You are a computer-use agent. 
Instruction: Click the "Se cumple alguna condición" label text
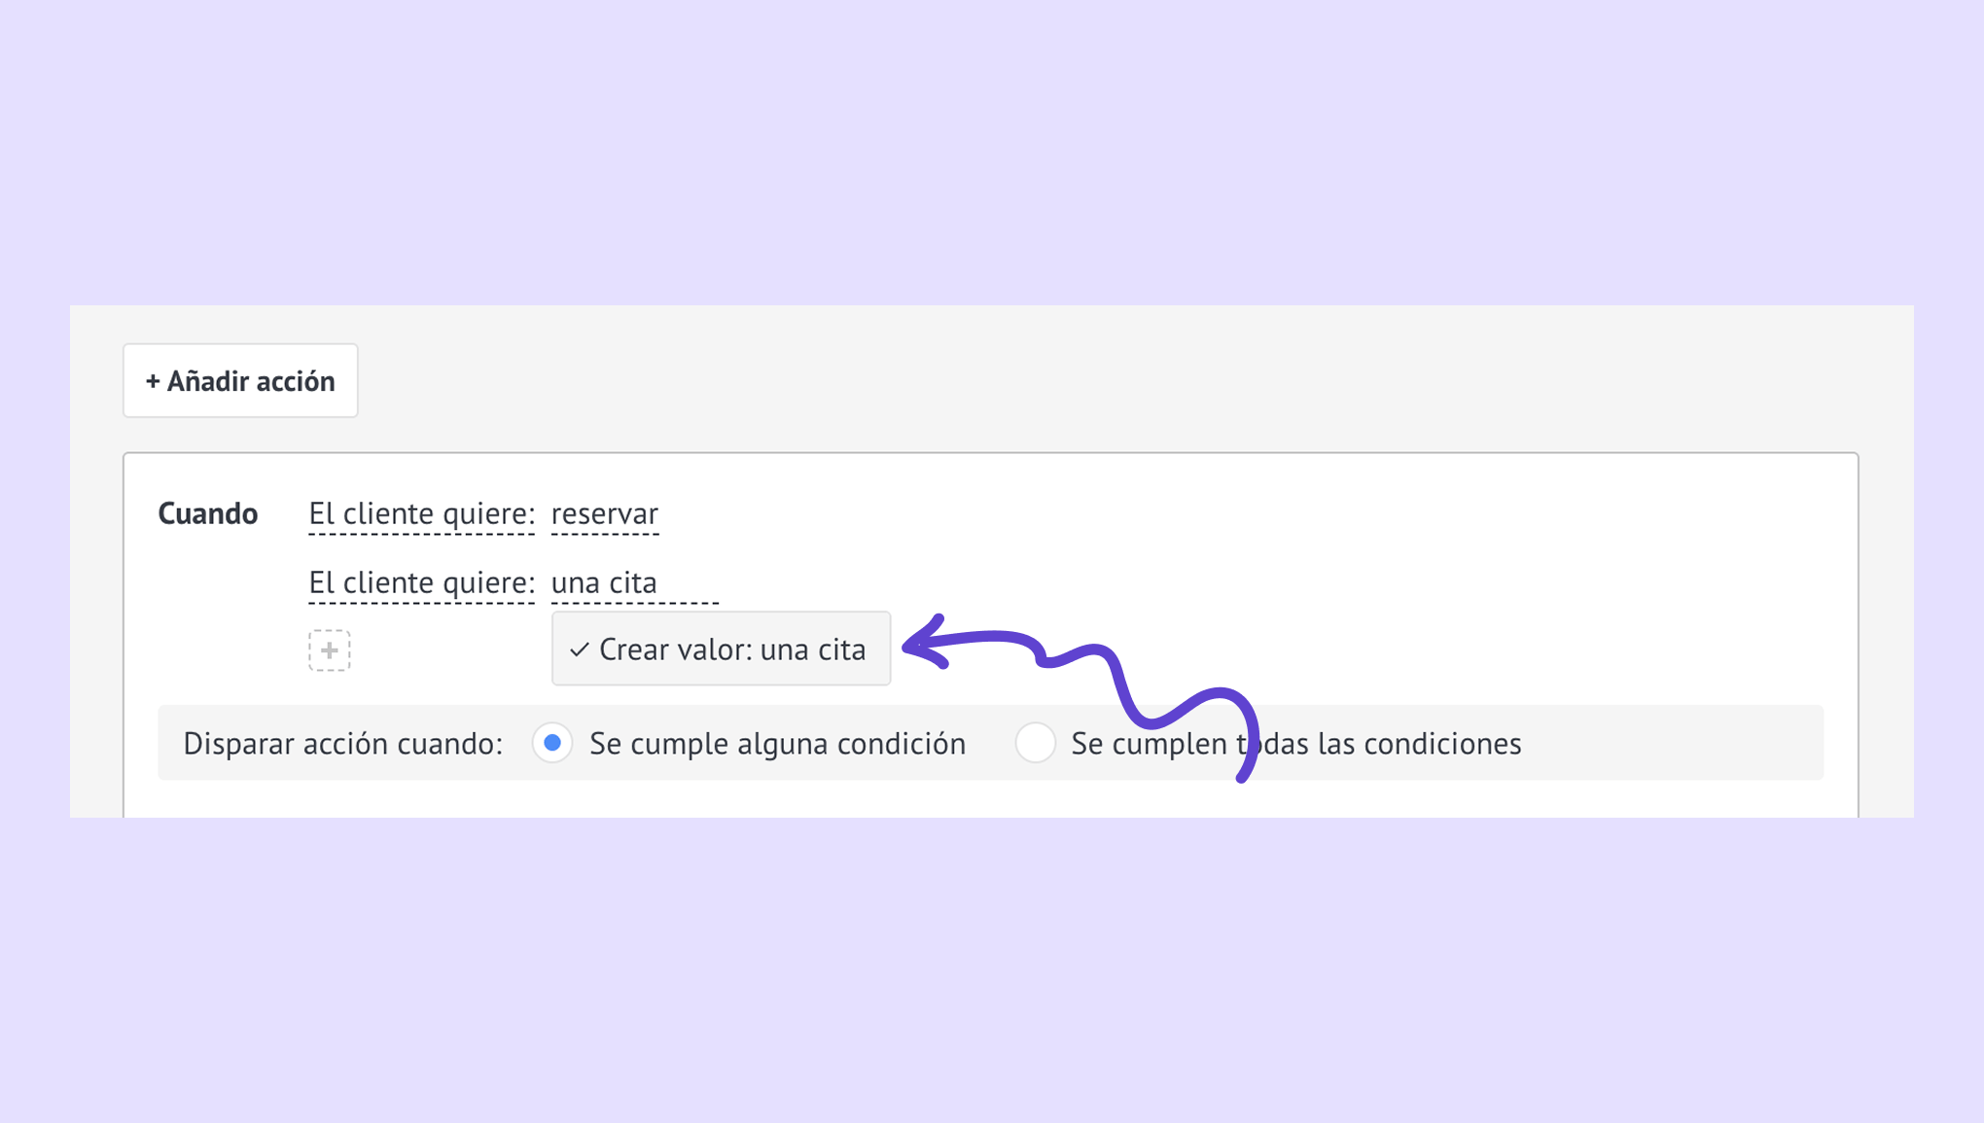777,744
